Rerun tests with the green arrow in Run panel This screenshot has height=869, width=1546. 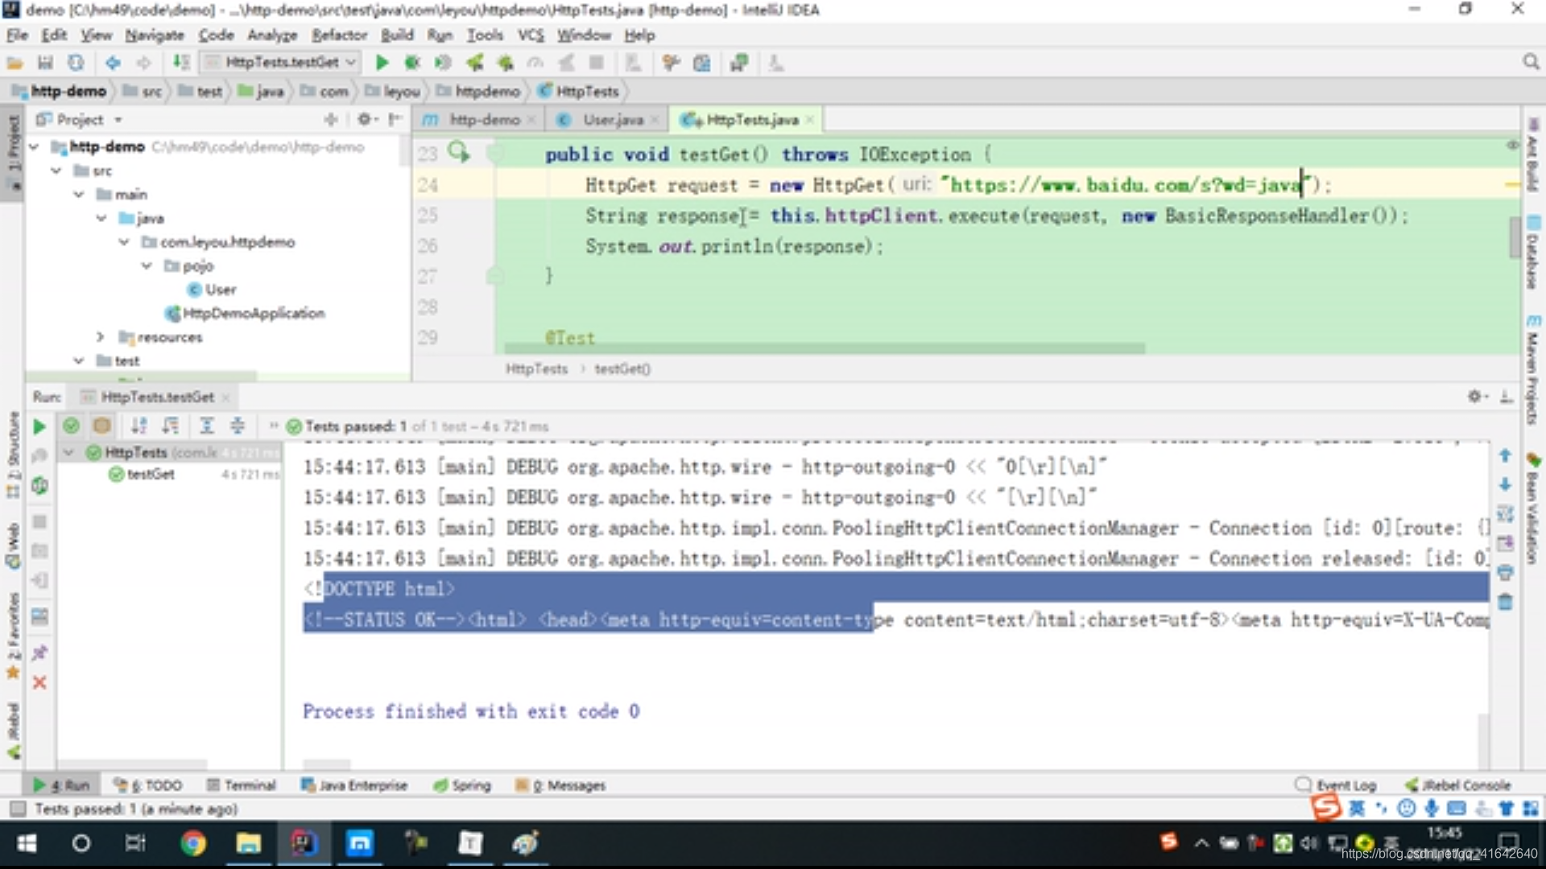click(39, 426)
